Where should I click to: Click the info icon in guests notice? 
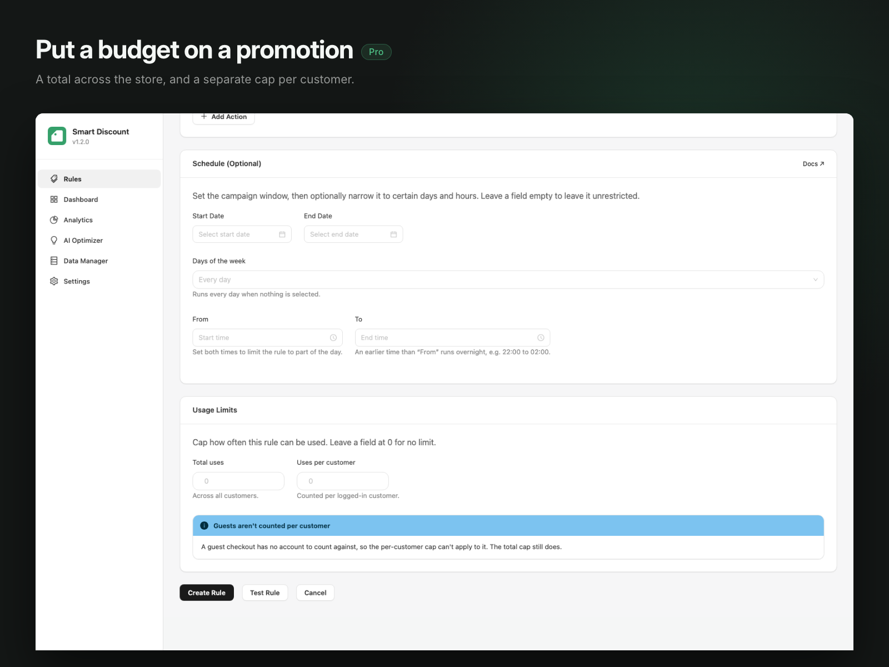click(x=204, y=526)
